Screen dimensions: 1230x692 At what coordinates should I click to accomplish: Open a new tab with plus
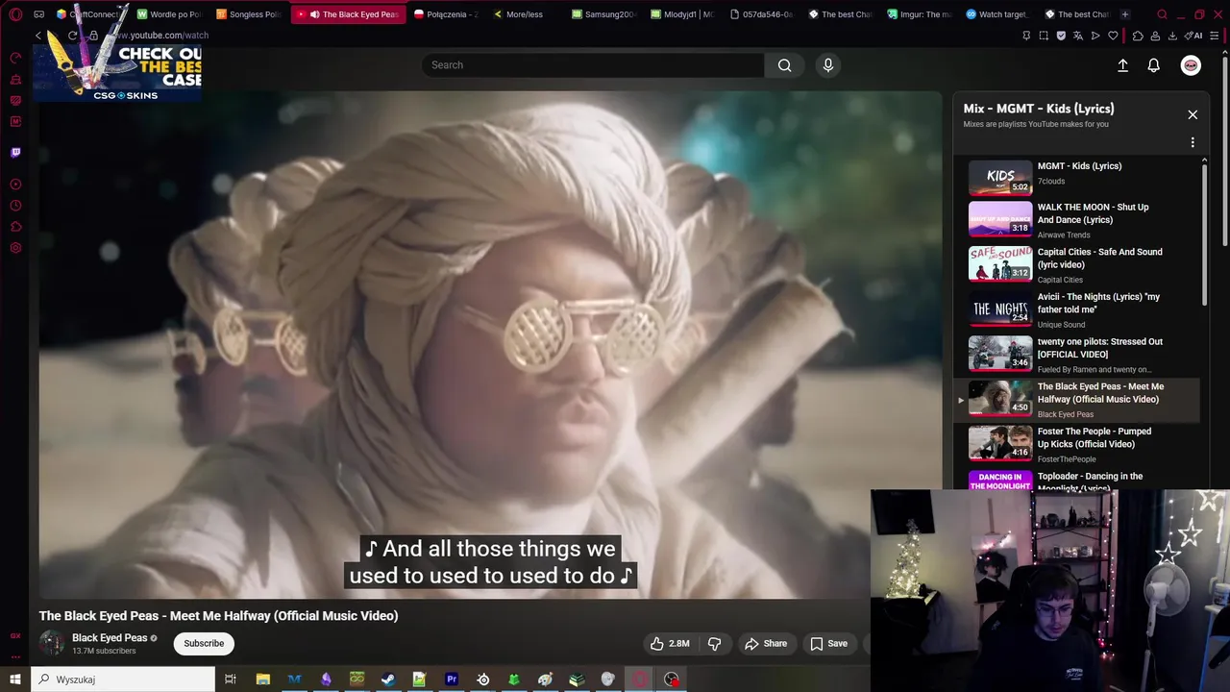pos(1125,14)
